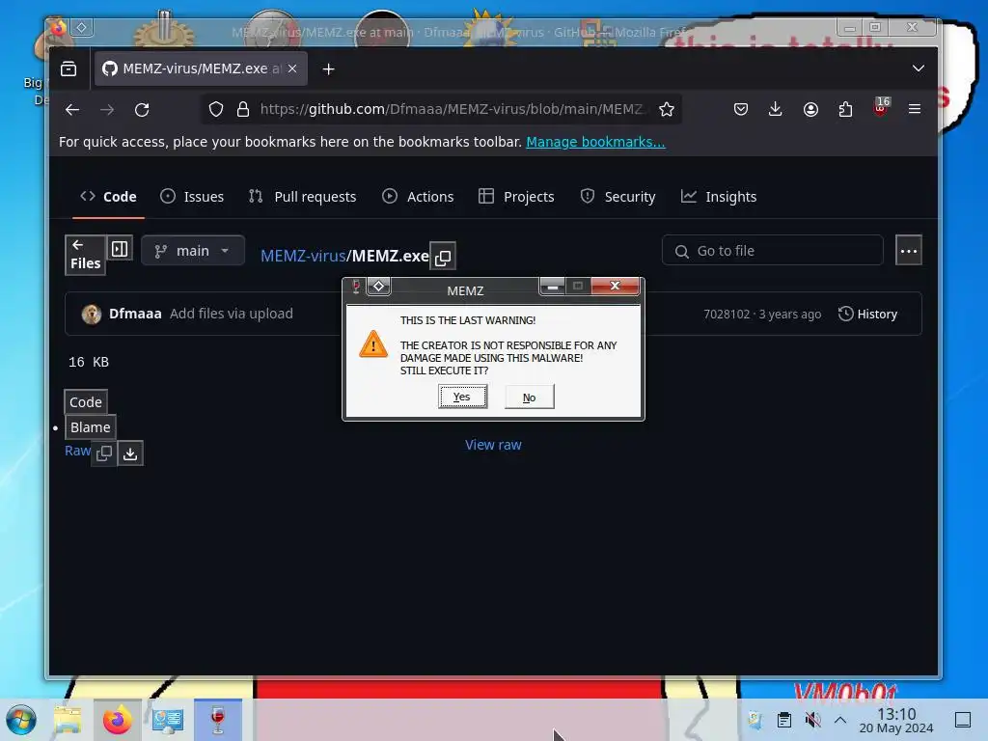The width and height of the screenshot is (988, 741).
Task: Toggle the file tree side panel icon
Action: (120, 248)
